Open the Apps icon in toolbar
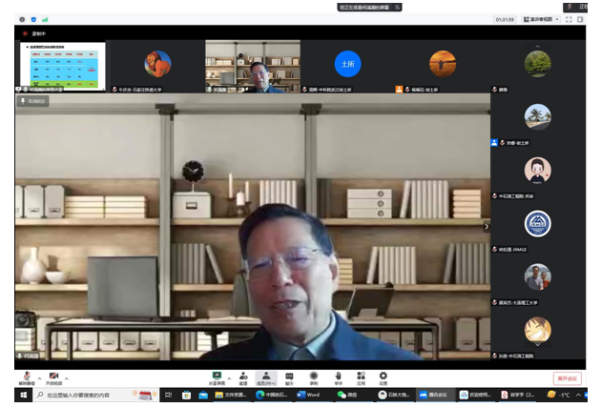This screenshot has width=601, height=408. (361, 377)
